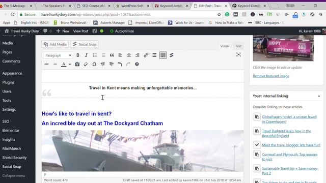Align text right

(138, 55)
